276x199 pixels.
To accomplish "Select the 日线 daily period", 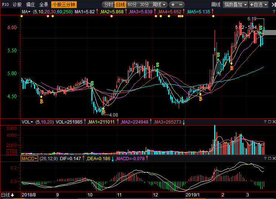I will [120, 5].
